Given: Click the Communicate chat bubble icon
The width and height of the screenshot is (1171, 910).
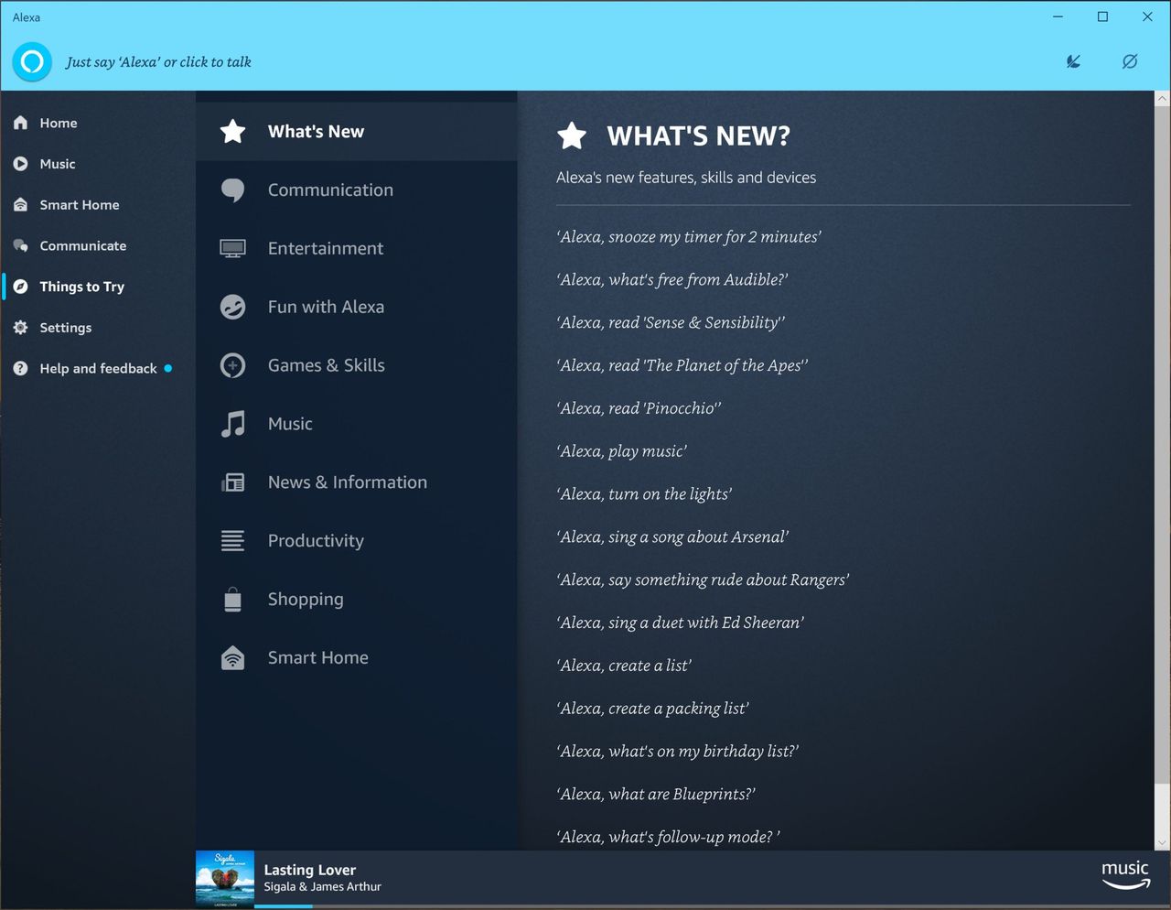Looking at the screenshot, I should click(20, 245).
